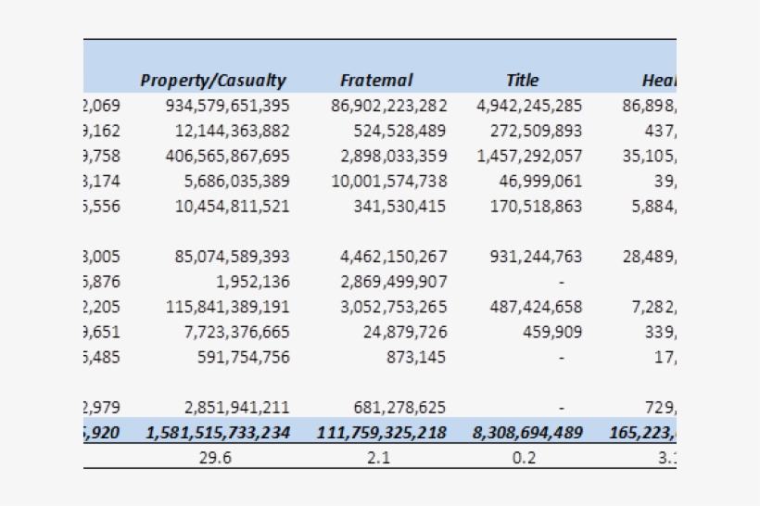
Task: Select the cell with 10,001,574,738
Action: point(388,181)
